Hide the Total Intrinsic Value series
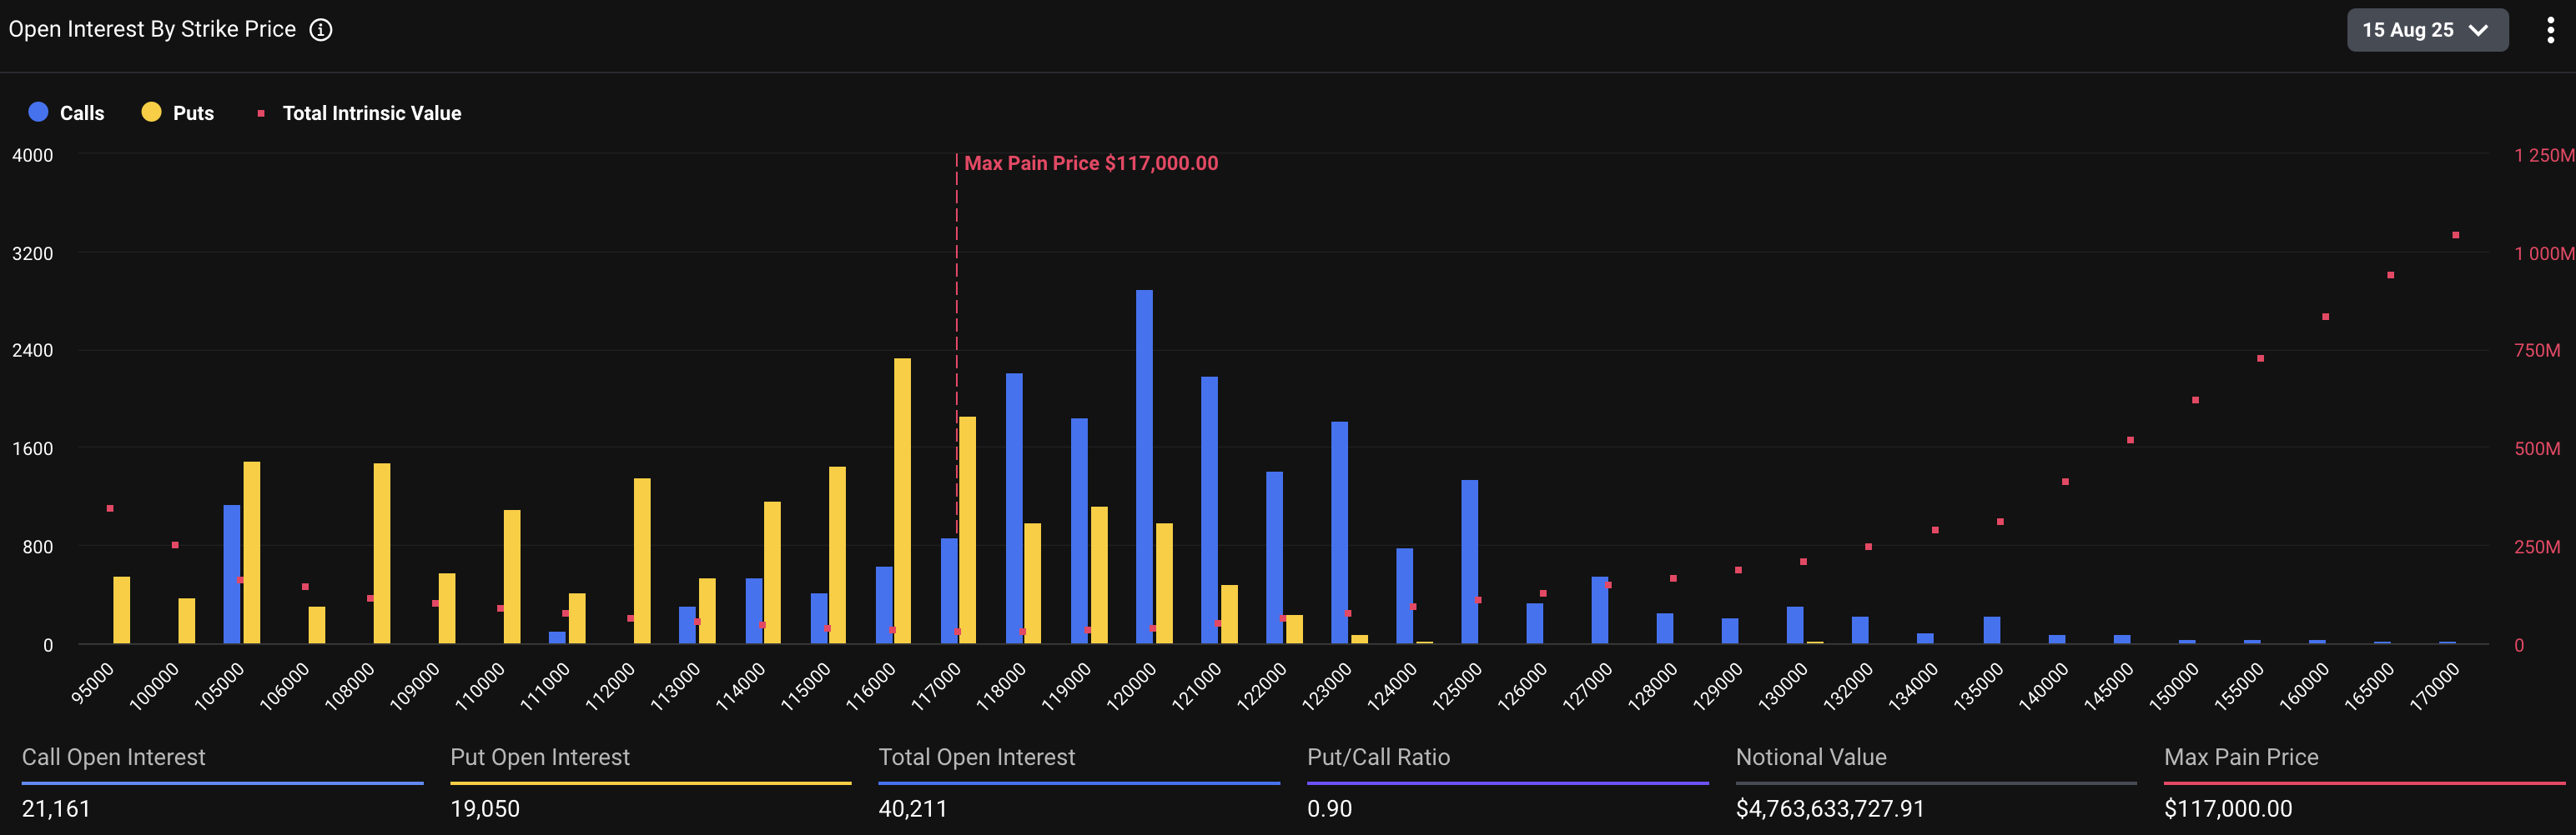The image size is (2576, 835). (371, 112)
